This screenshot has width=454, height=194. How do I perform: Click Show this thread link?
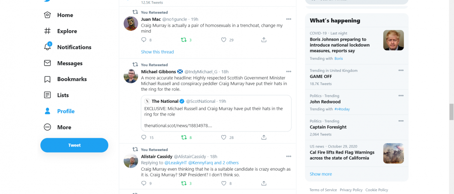(157, 52)
